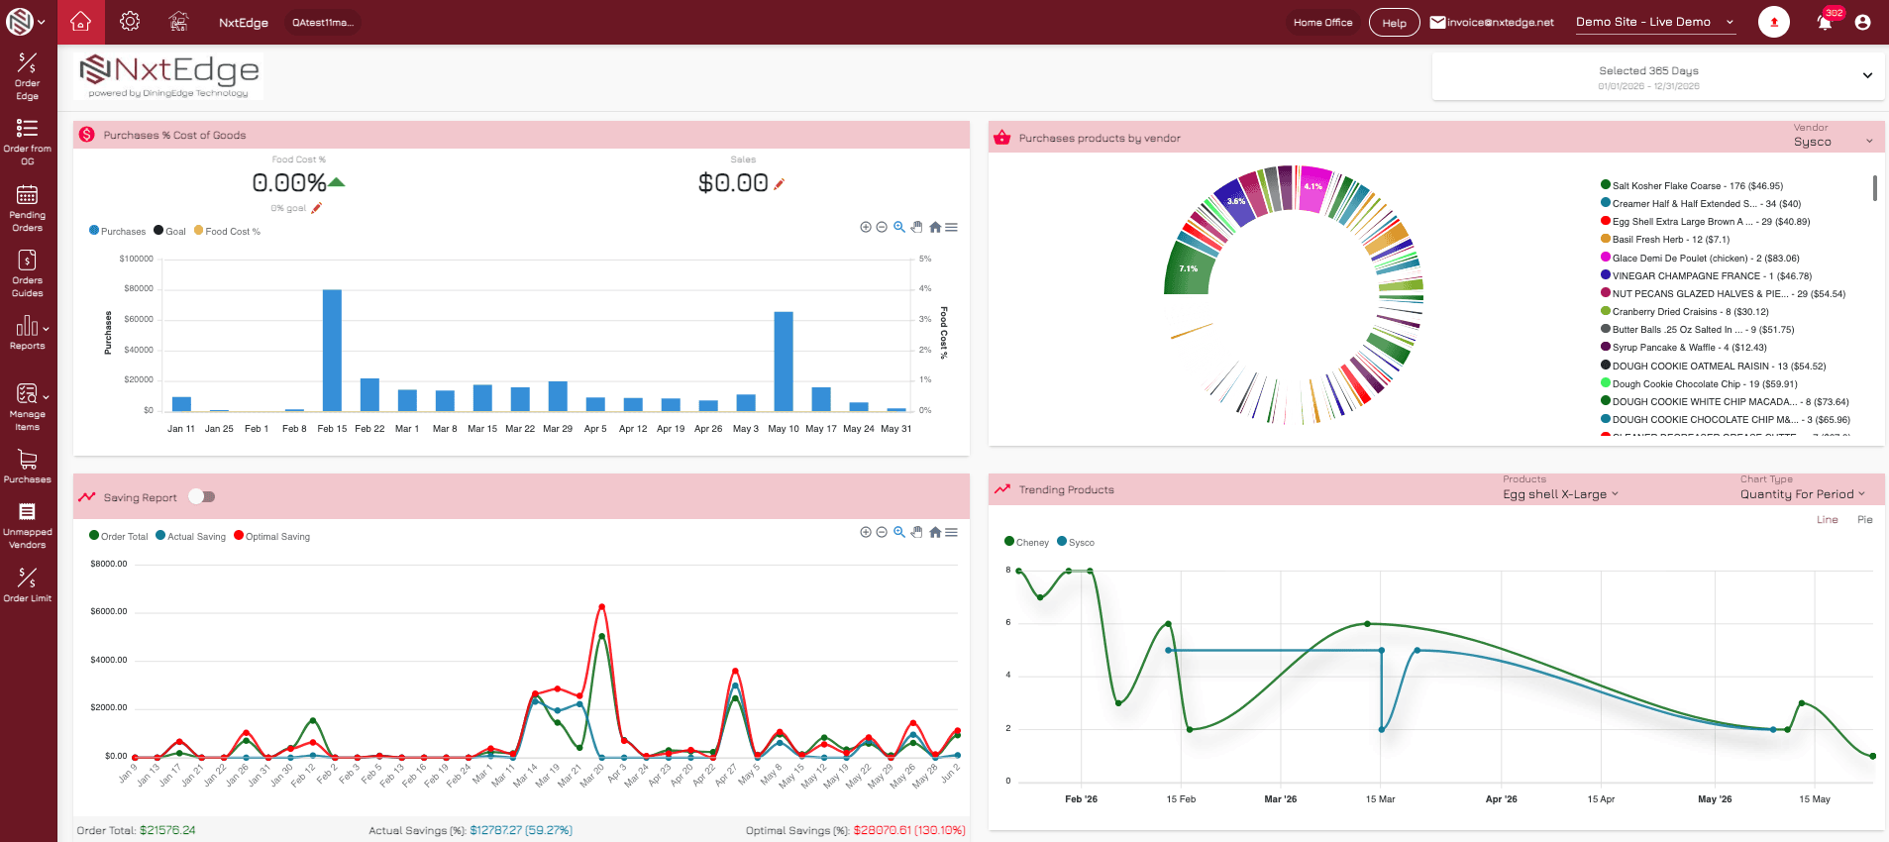Open Orders Guides in the sidebar
Screen dimensions: 1889x842
[x=28, y=273]
